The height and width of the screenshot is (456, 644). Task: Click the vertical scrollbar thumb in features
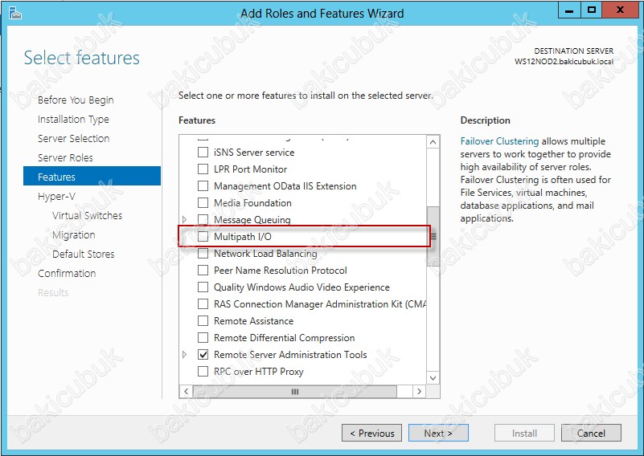tap(433, 237)
